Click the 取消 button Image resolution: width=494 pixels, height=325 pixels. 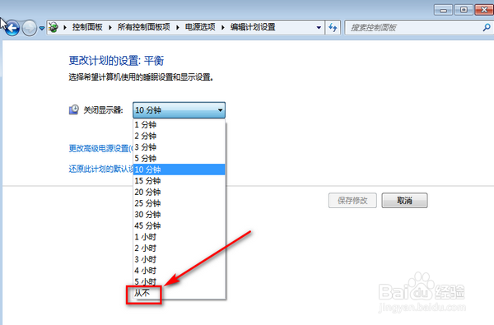(404, 201)
